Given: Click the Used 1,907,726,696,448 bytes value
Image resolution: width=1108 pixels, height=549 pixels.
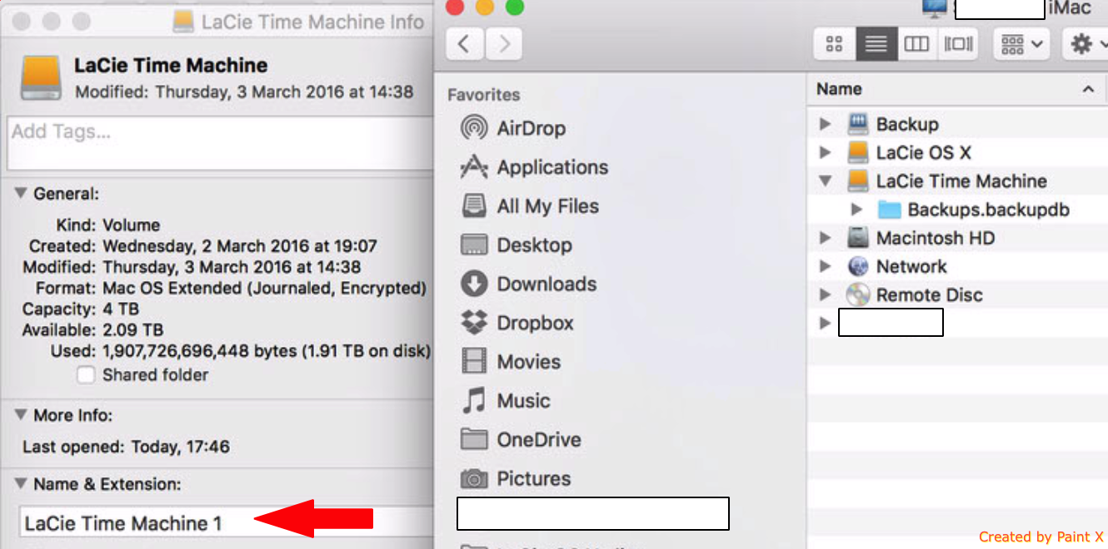Looking at the screenshot, I should (266, 351).
